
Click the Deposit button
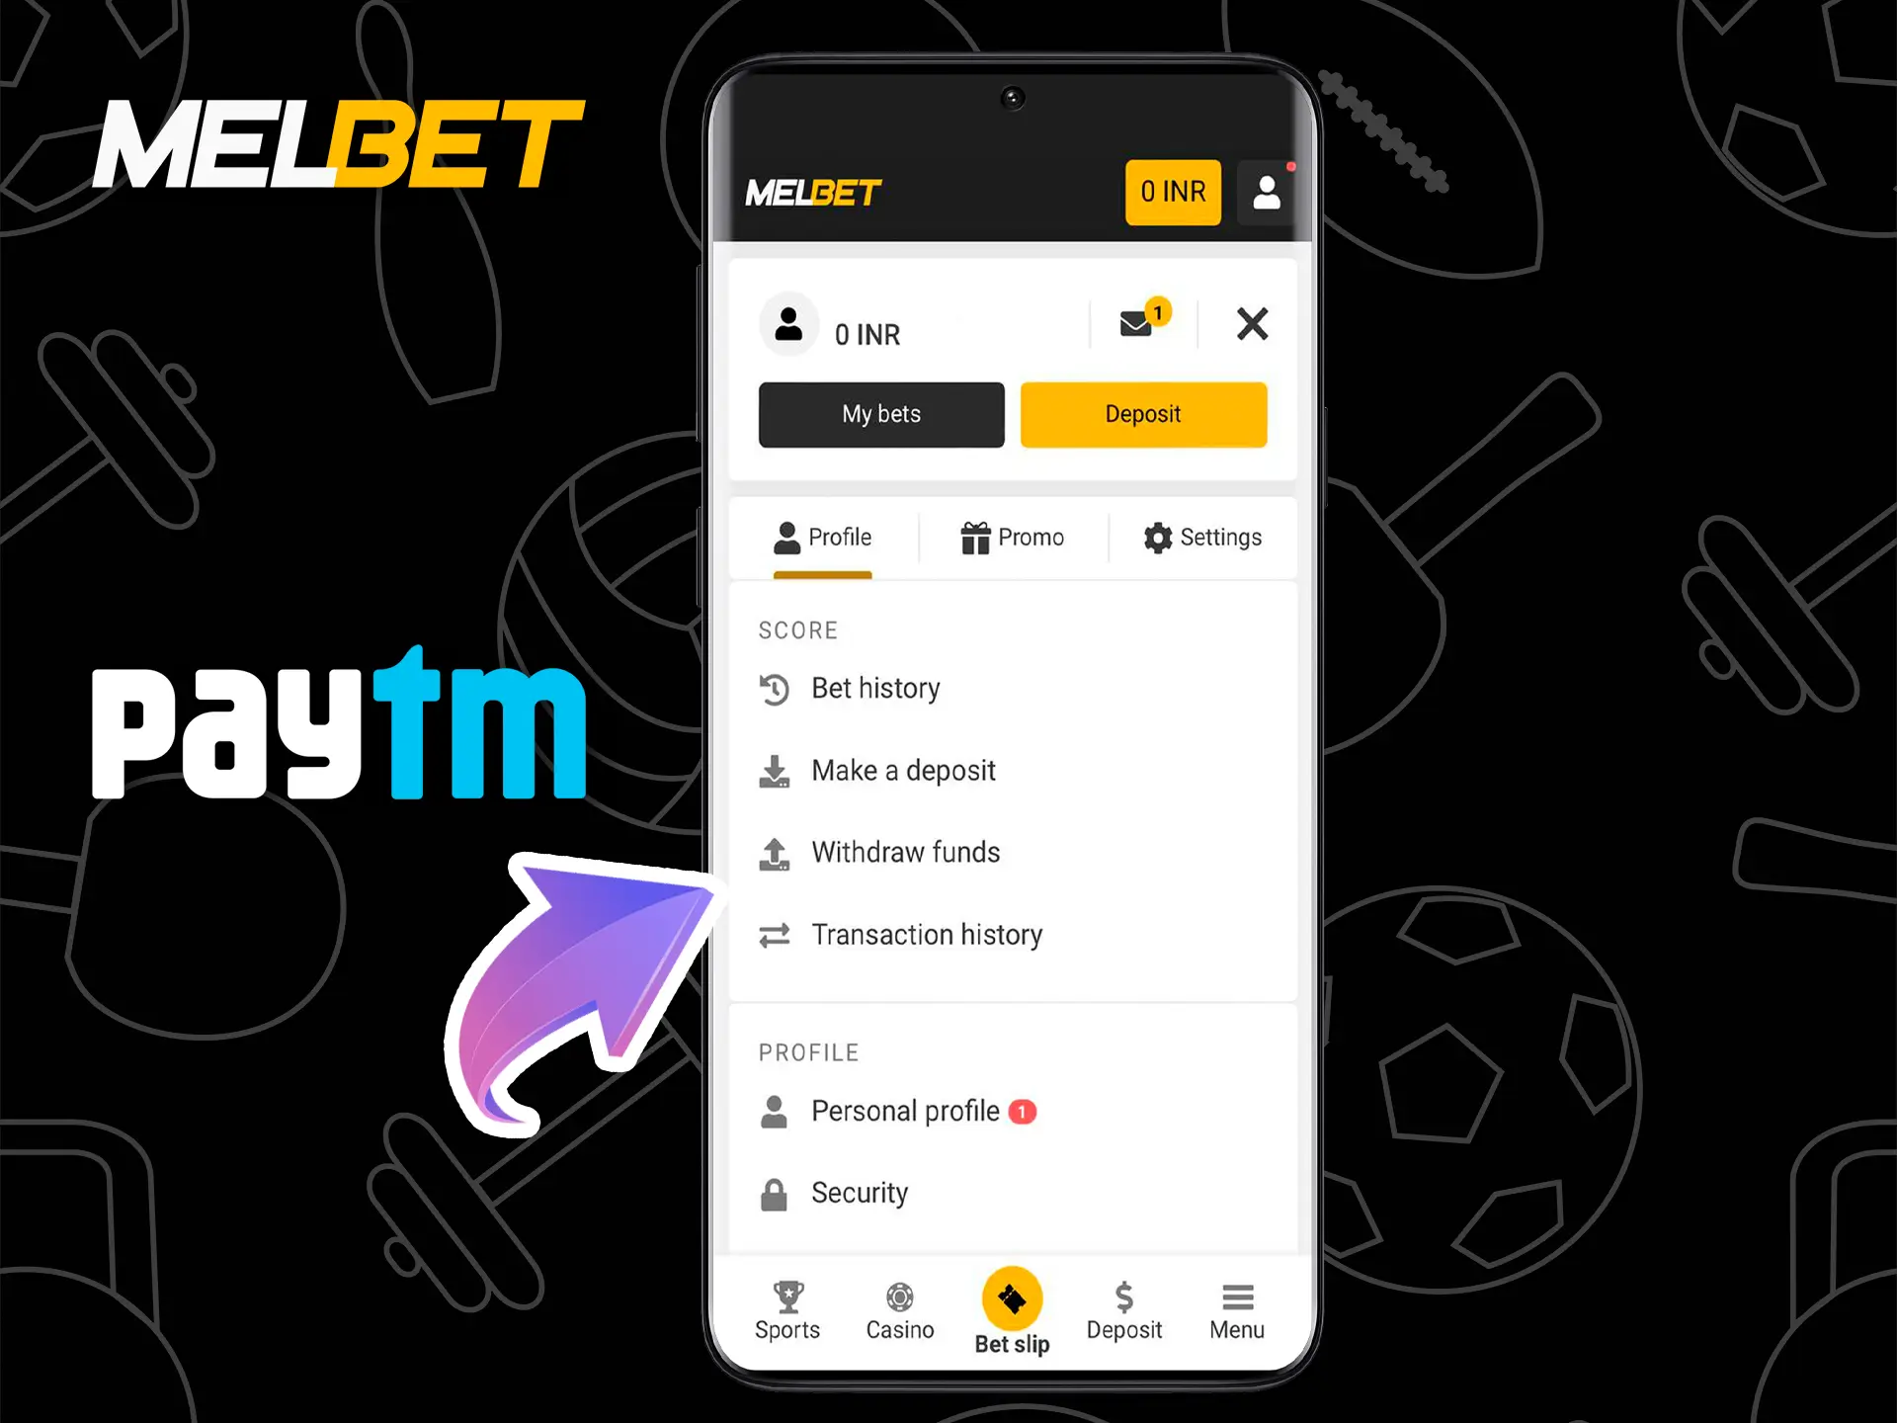tap(1141, 414)
